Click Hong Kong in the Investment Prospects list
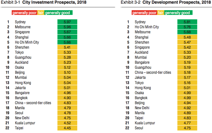This screenshot has width=212, height=133. point(23,83)
